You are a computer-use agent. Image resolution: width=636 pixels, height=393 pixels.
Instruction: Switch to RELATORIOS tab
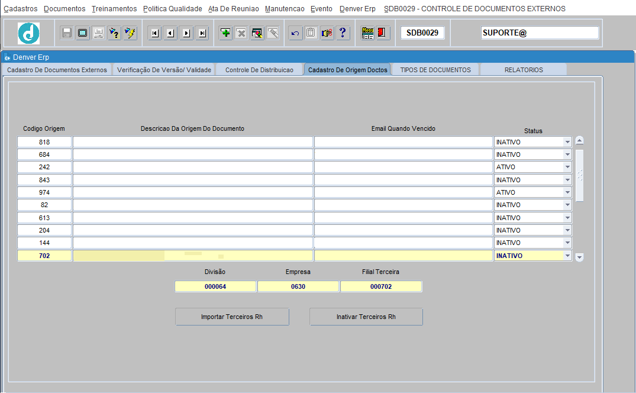(524, 70)
